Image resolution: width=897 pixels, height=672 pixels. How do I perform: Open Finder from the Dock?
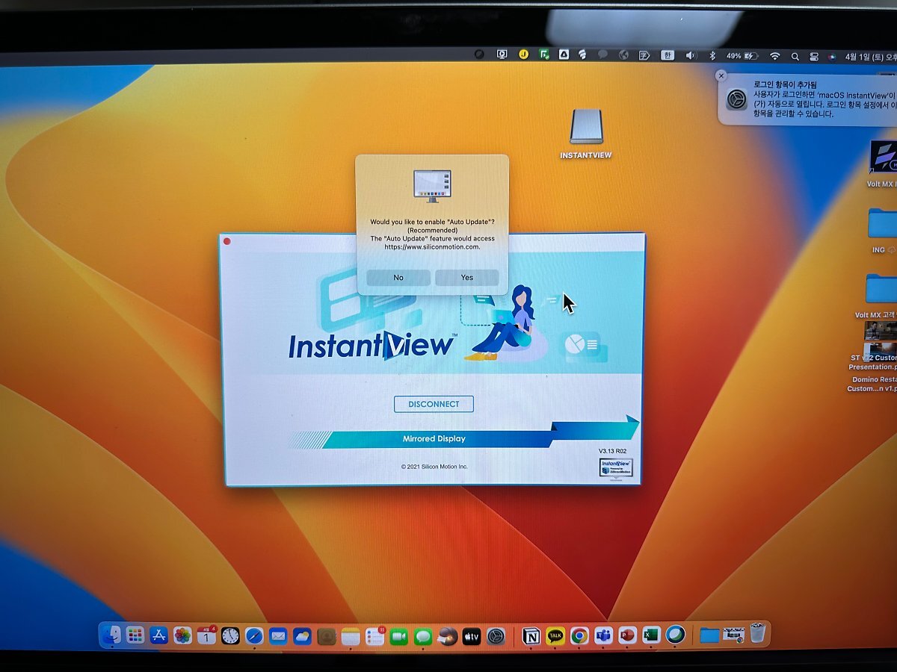pos(111,635)
